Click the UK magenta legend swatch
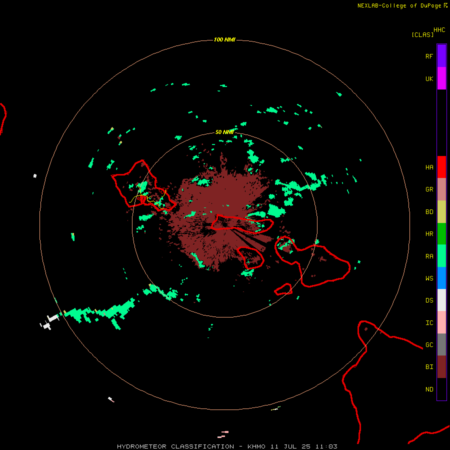 point(441,78)
